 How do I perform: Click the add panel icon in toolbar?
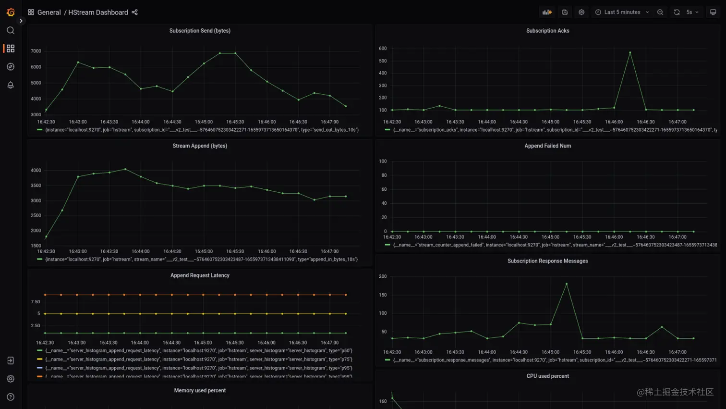[547, 12]
